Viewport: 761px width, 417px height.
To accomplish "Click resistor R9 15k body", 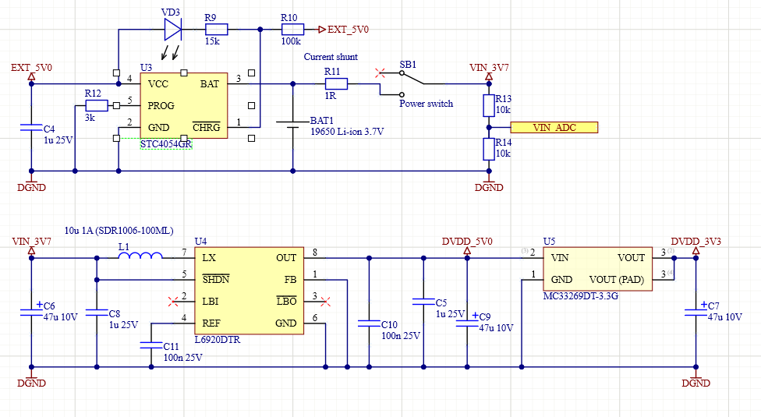I will point(216,30).
